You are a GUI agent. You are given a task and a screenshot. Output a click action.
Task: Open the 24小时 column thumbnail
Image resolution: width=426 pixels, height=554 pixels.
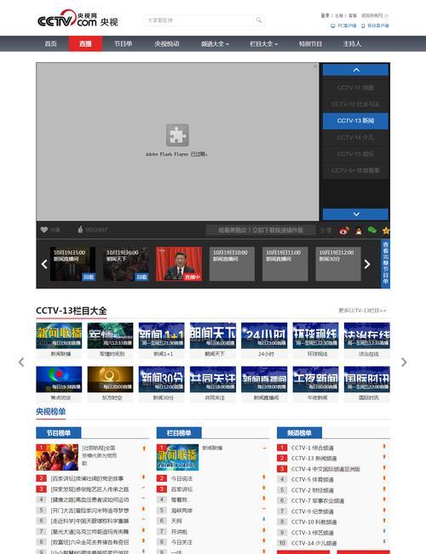point(264,335)
